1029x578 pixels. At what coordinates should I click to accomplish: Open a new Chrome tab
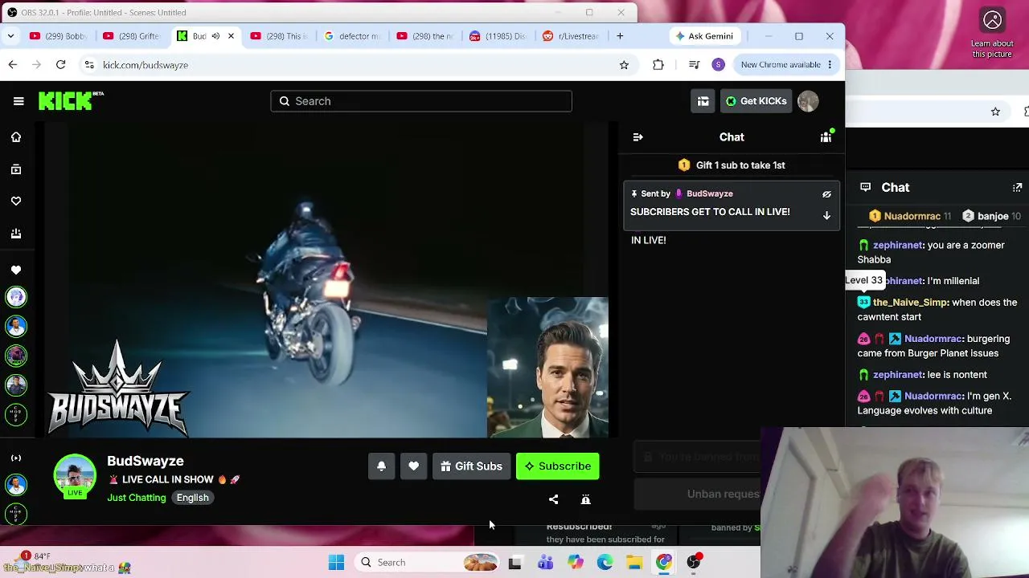point(620,36)
